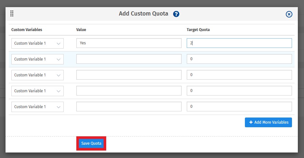Click the first row Target Quota field
Viewport: 304px width, 158px height.
(239, 43)
